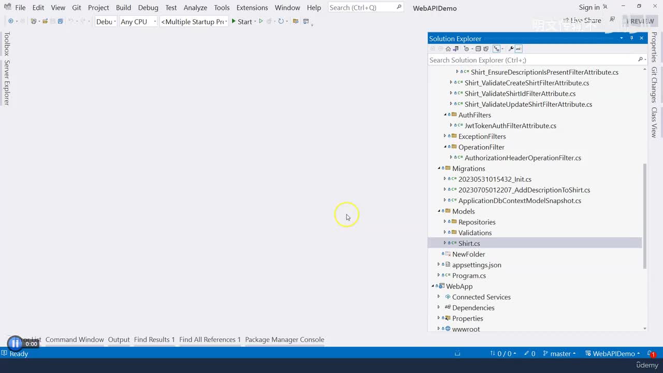Open the Multiple Startup Projects dropdown
This screenshot has height=373, width=663.
click(194, 21)
